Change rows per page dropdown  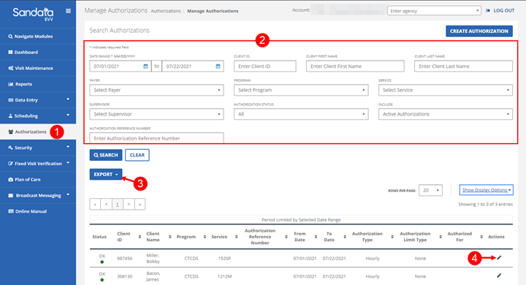coord(430,190)
